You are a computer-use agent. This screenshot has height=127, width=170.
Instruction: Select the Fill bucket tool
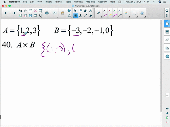(91, 11)
